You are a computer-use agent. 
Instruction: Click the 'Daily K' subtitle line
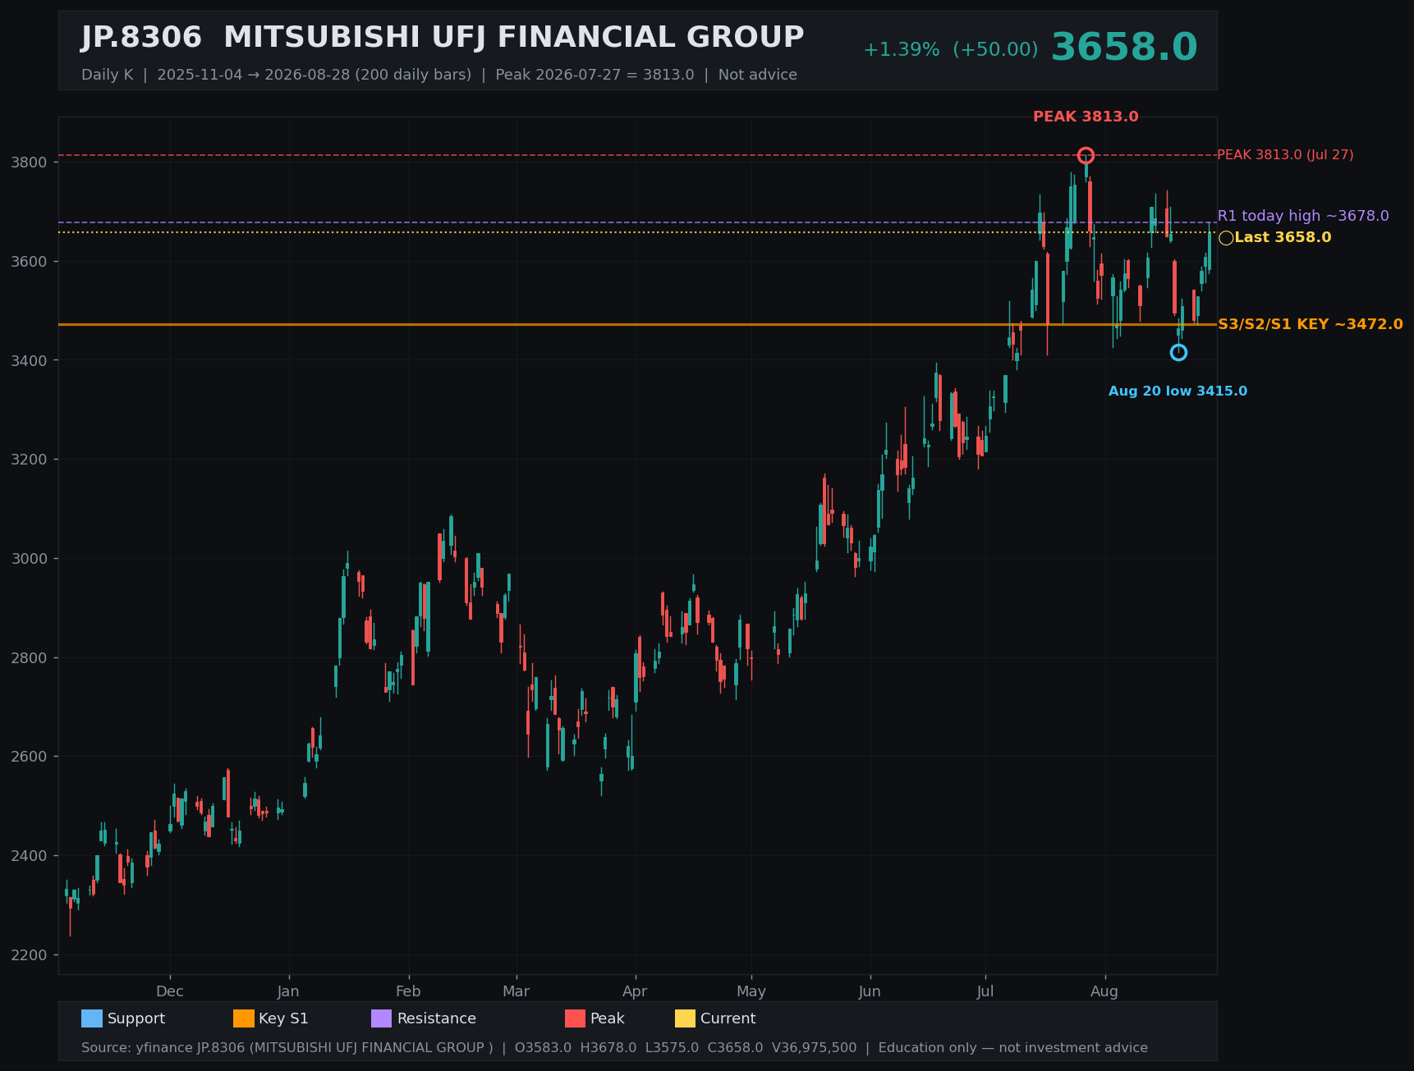coord(439,75)
